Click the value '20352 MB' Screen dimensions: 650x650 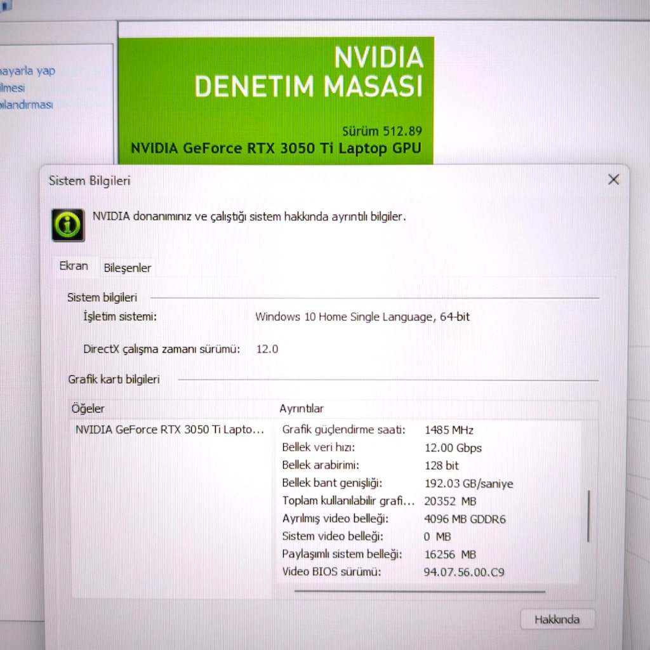(x=450, y=501)
